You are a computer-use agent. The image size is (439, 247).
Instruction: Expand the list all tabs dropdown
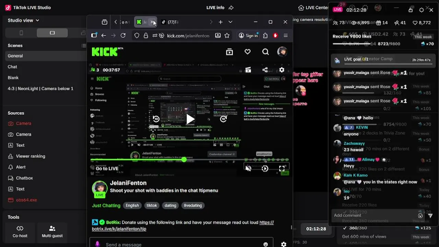[230, 22]
